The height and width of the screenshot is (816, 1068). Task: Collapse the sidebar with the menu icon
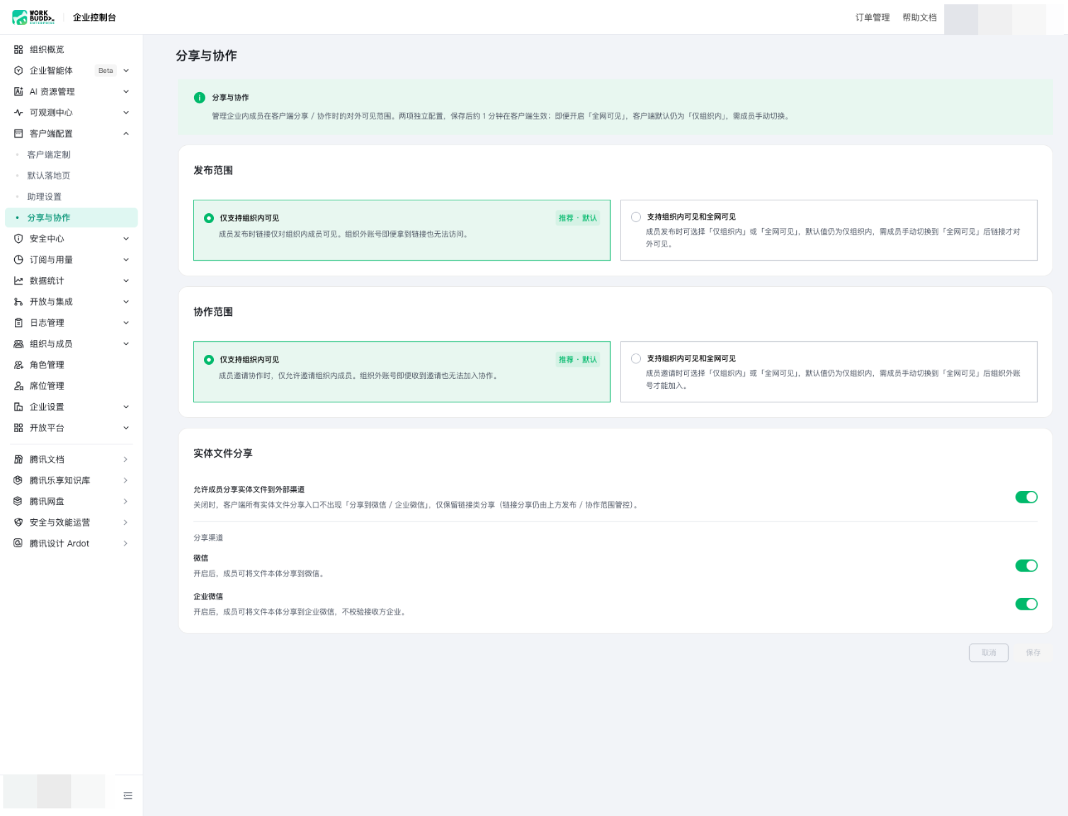128,796
